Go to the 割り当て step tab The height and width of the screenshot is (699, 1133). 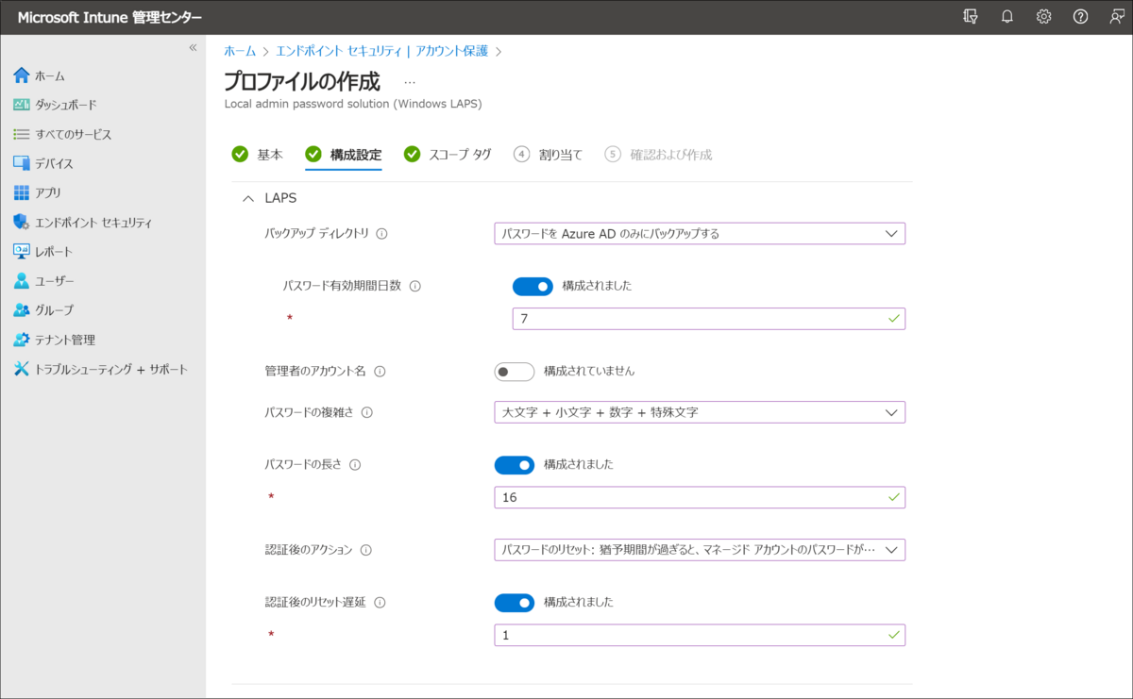coord(549,154)
